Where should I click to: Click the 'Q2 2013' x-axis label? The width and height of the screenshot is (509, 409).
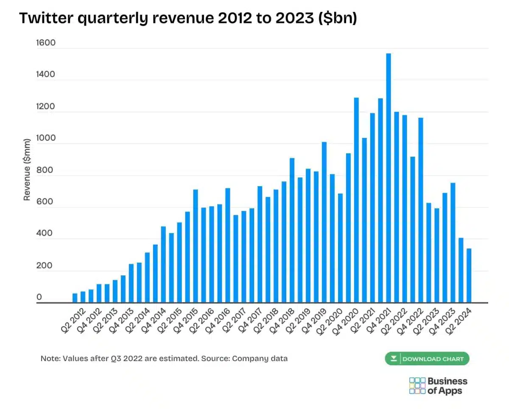[105, 321]
